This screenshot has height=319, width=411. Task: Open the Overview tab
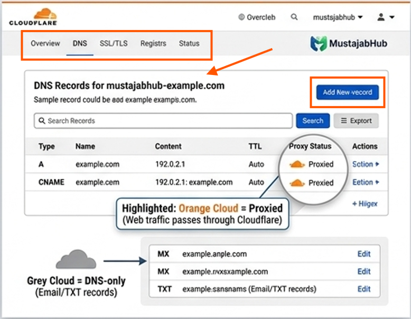click(x=45, y=43)
